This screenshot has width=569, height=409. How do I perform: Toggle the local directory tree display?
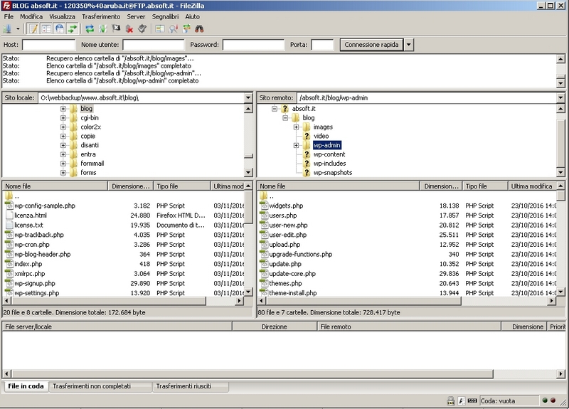[x=46, y=28]
